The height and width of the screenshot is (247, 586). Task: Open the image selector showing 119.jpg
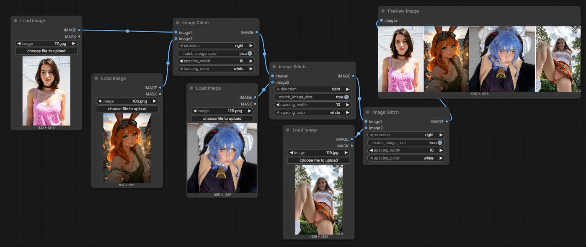click(319, 153)
